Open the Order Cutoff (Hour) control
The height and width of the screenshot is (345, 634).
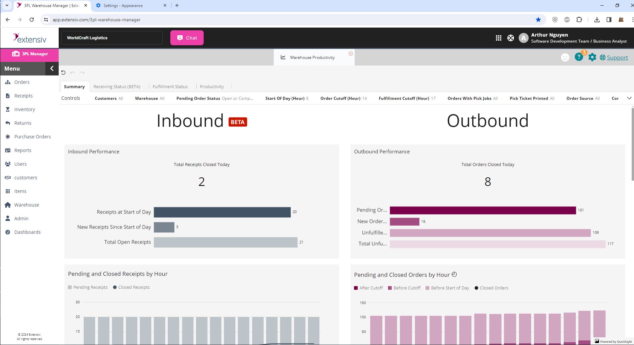coord(344,98)
